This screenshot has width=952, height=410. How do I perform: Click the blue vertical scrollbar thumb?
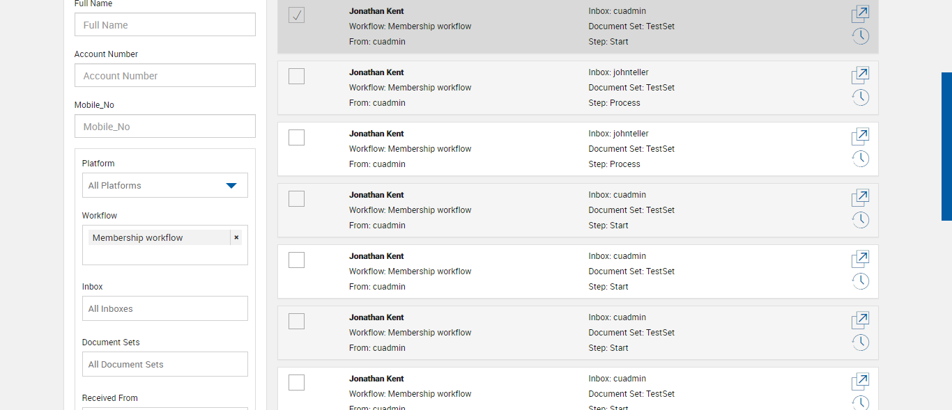(x=946, y=146)
